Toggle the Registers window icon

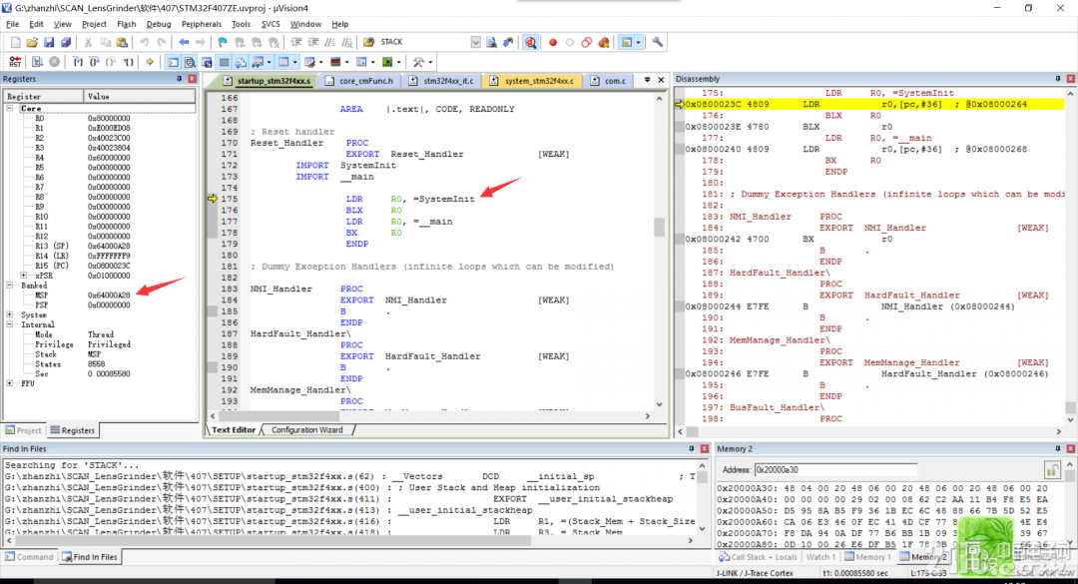[225, 62]
